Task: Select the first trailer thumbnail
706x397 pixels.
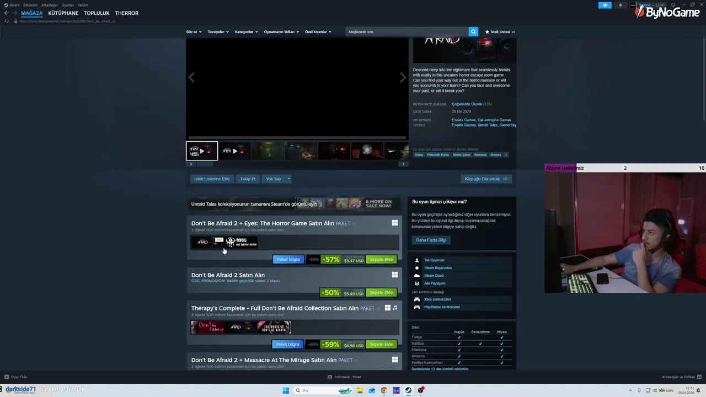Action: point(202,151)
